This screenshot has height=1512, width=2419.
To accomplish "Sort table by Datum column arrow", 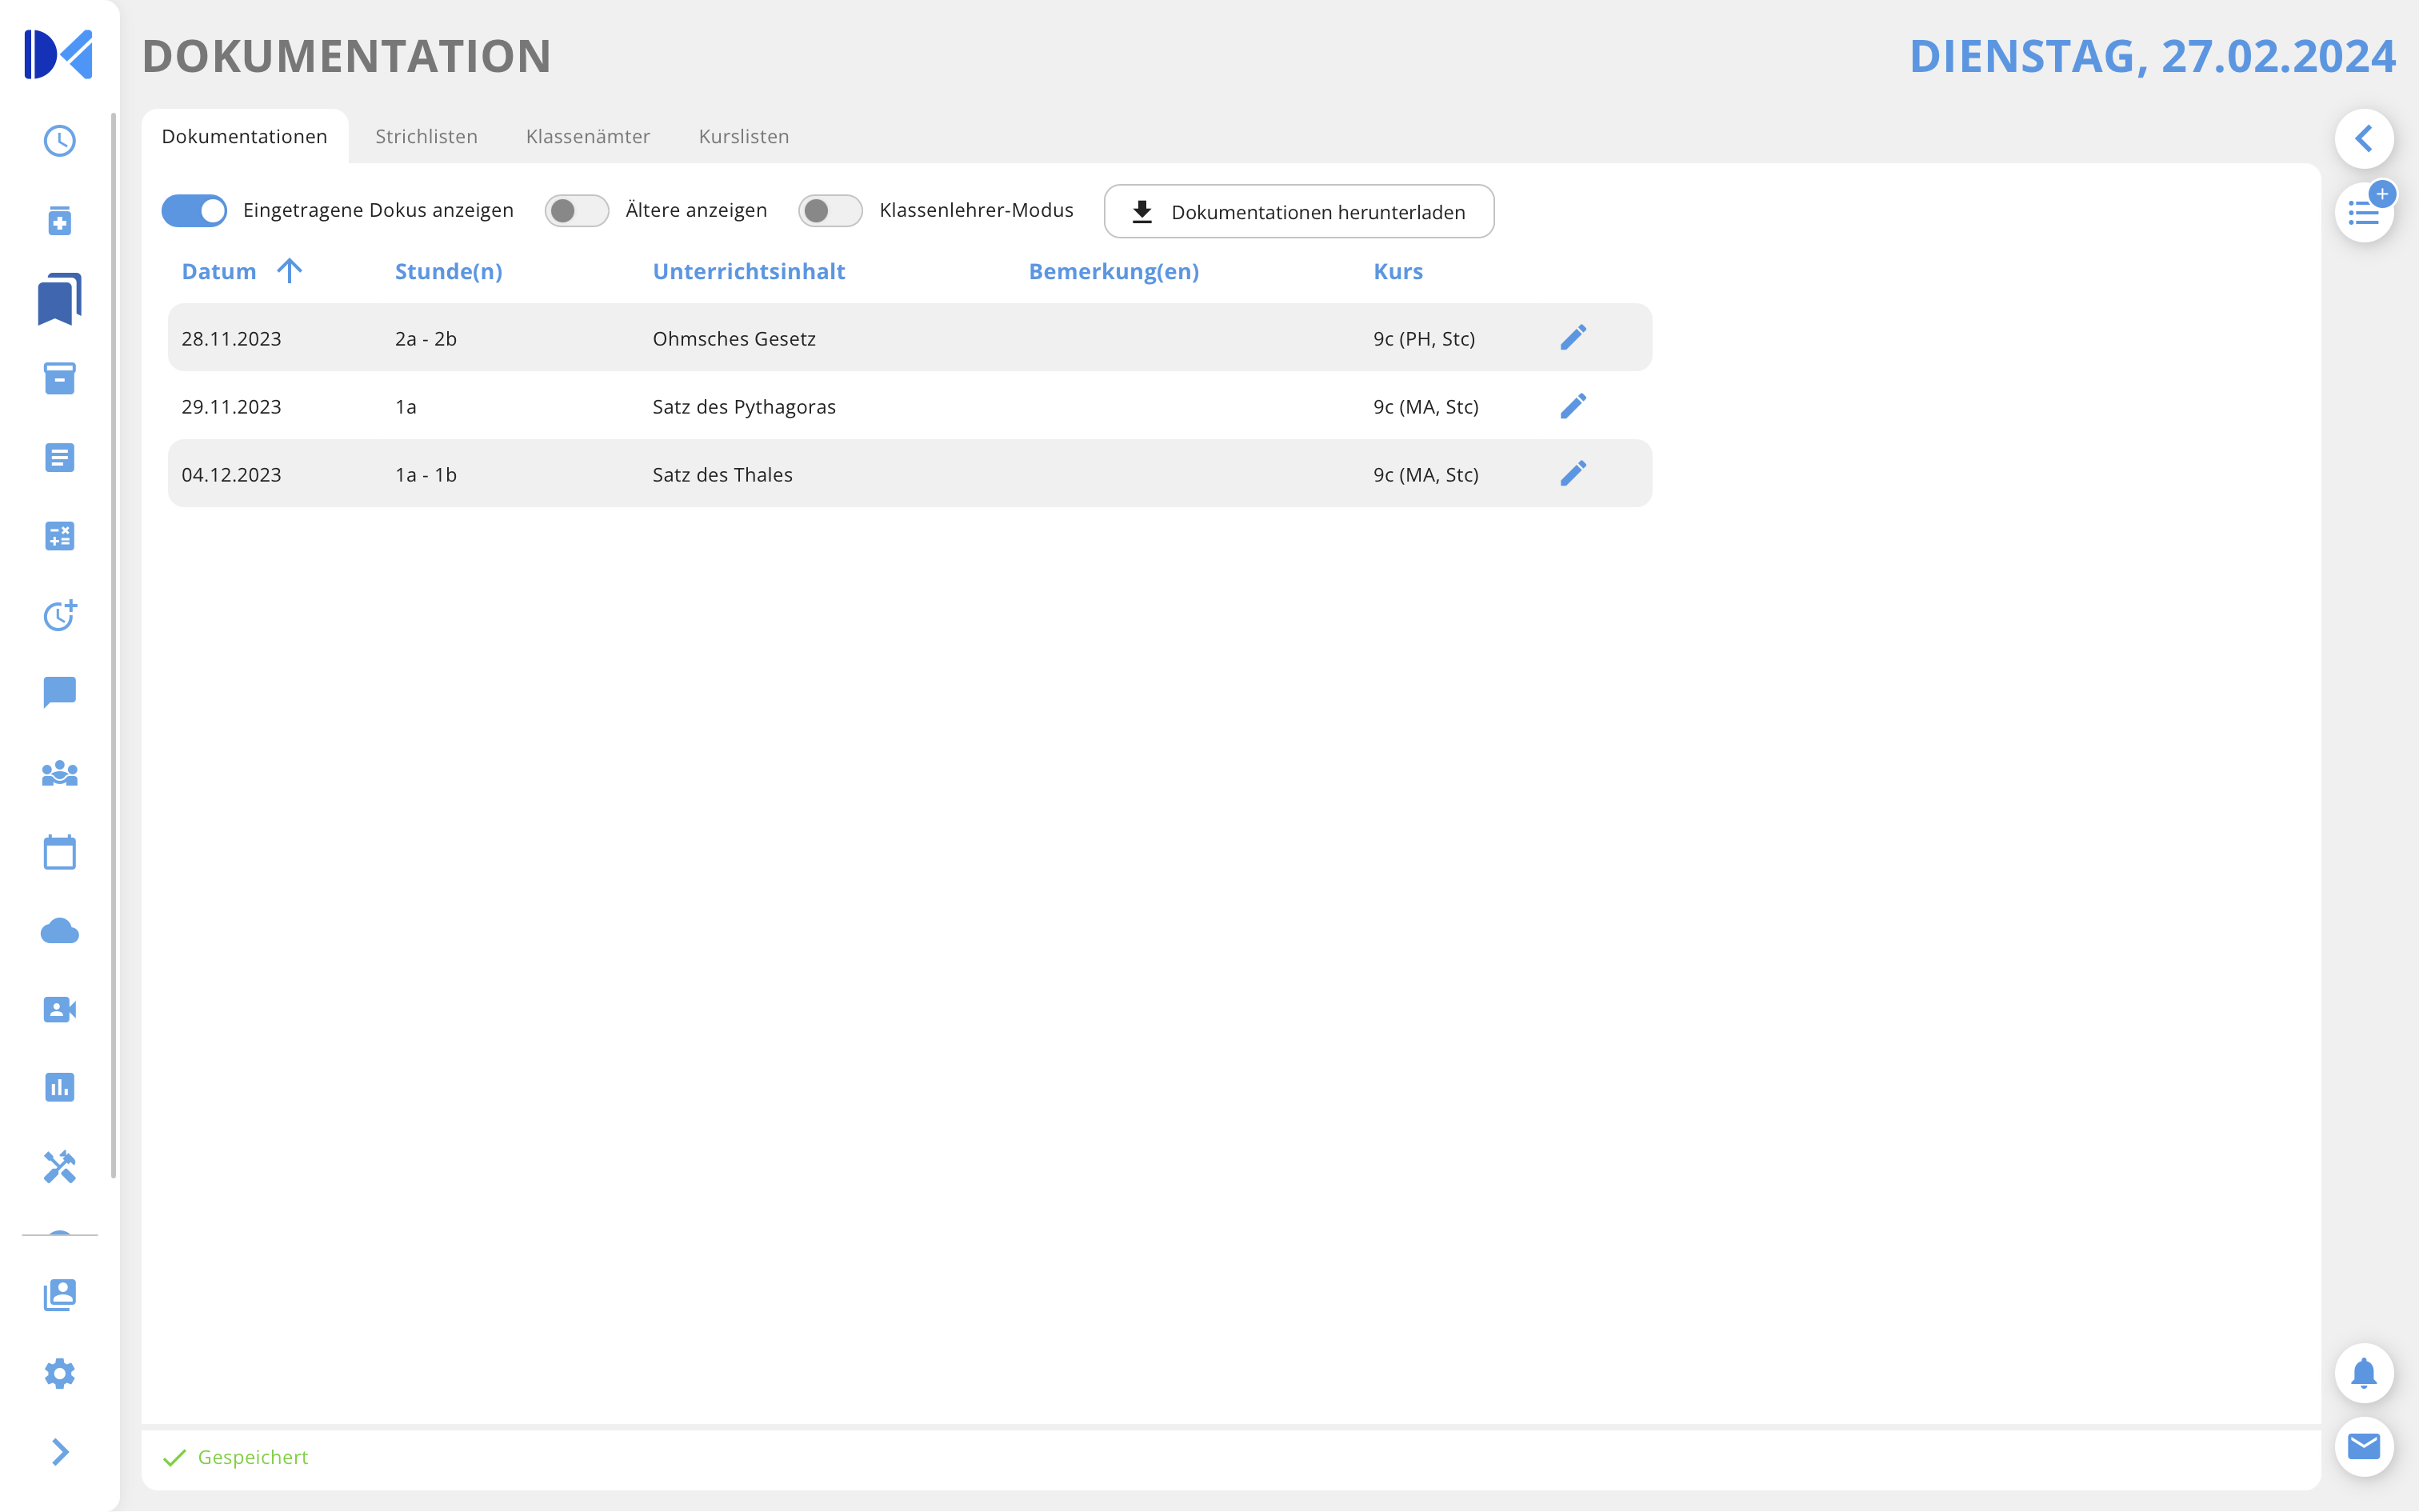I will tap(289, 271).
